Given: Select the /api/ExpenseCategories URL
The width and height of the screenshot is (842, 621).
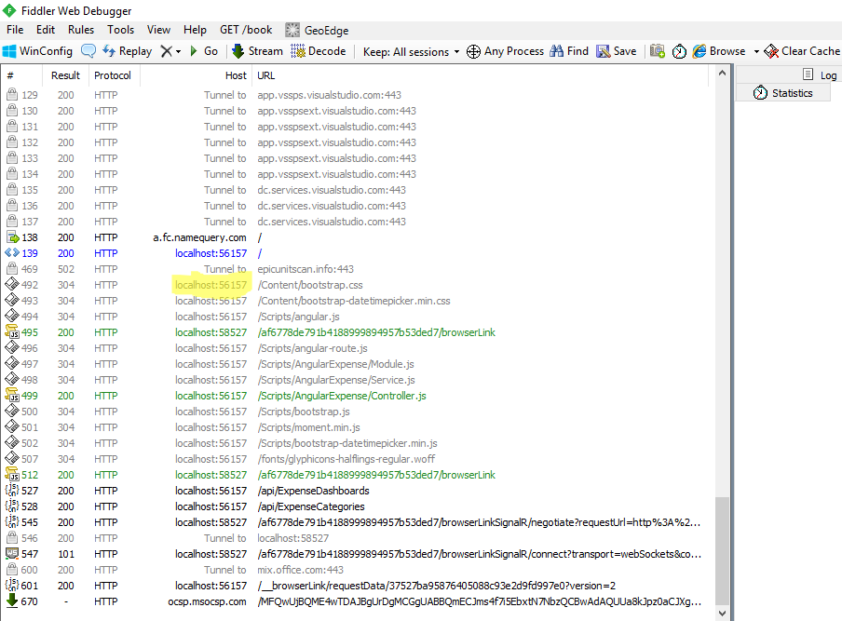Looking at the screenshot, I should tap(311, 506).
